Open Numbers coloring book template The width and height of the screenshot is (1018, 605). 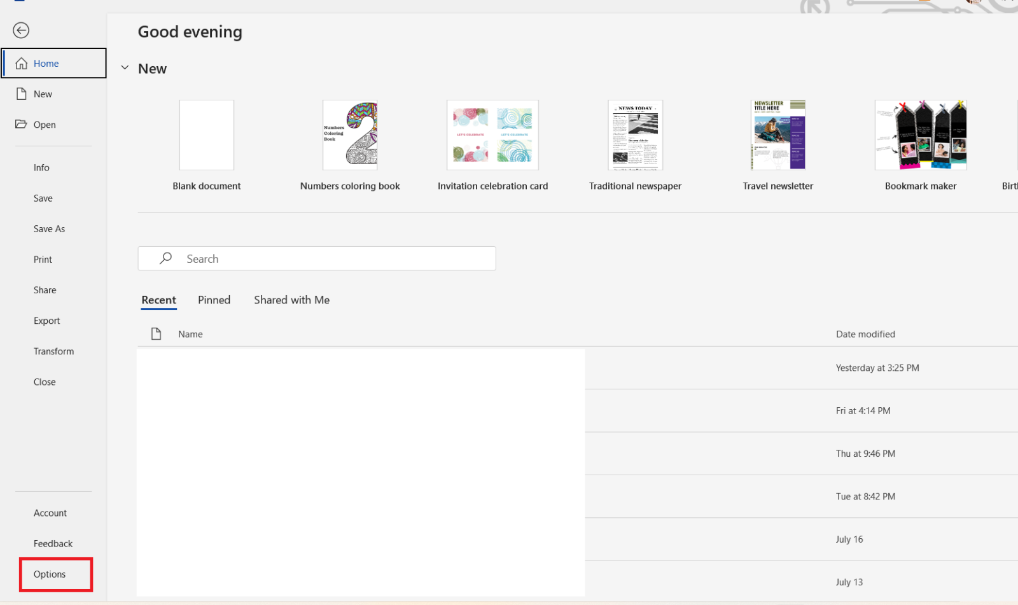click(x=350, y=135)
